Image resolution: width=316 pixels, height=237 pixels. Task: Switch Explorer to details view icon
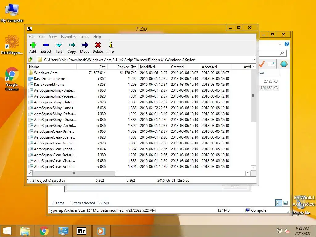click(279, 203)
